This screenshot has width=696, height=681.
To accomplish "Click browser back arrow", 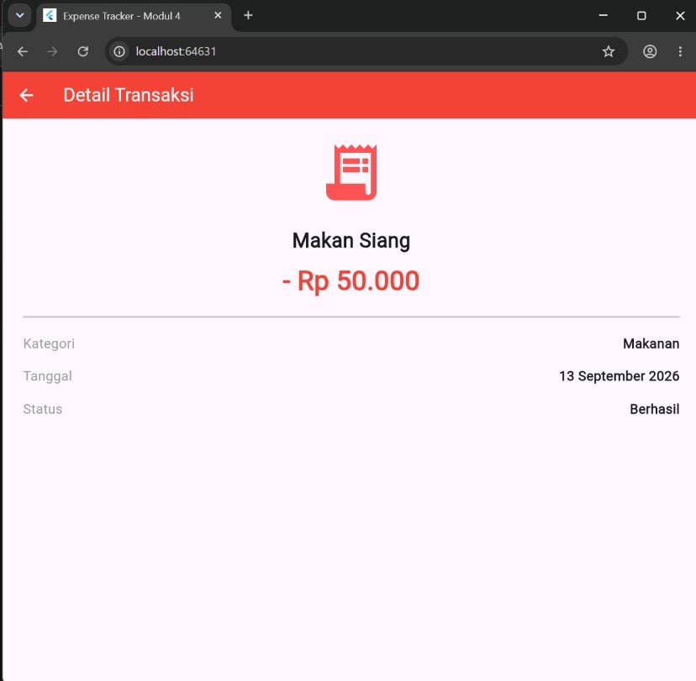I will pos(23,51).
